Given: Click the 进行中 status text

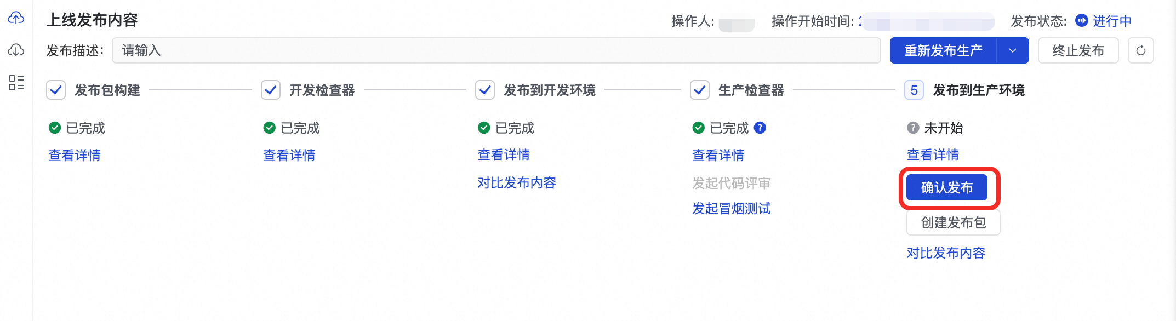Looking at the screenshot, I should 1112,21.
